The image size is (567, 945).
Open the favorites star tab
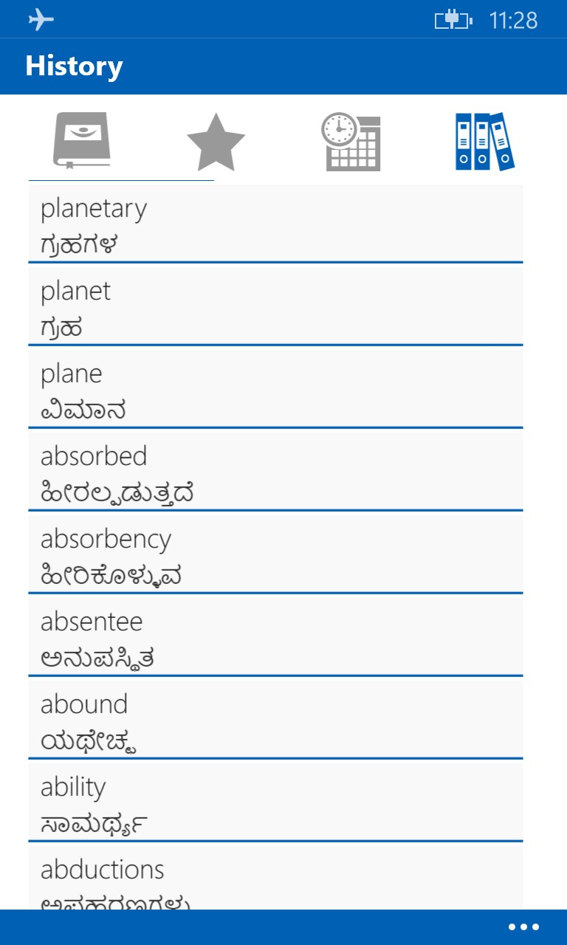[216, 142]
